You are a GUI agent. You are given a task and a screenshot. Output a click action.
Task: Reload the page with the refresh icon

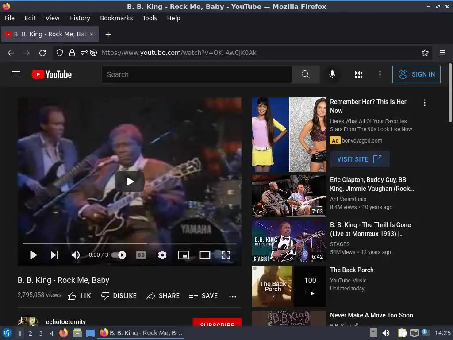pos(42,53)
